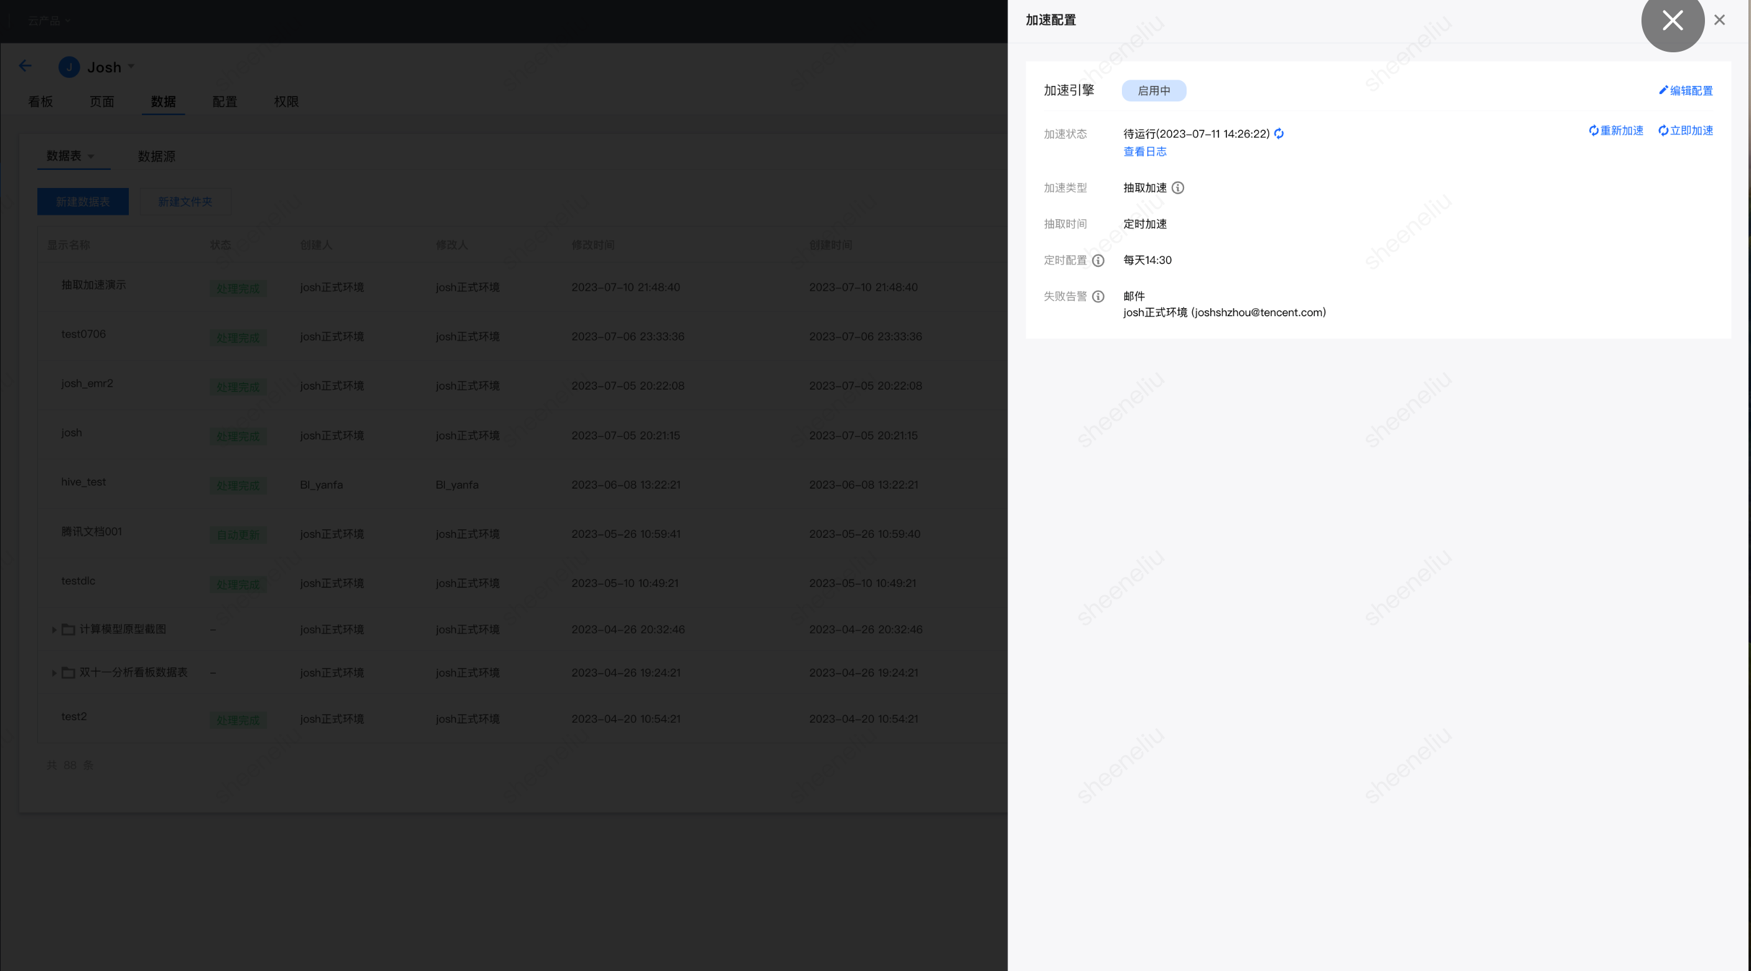Click email joshshzhou@tencent.com text
The width and height of the screenshot is (1751, 971).
tap(1258, 312)
